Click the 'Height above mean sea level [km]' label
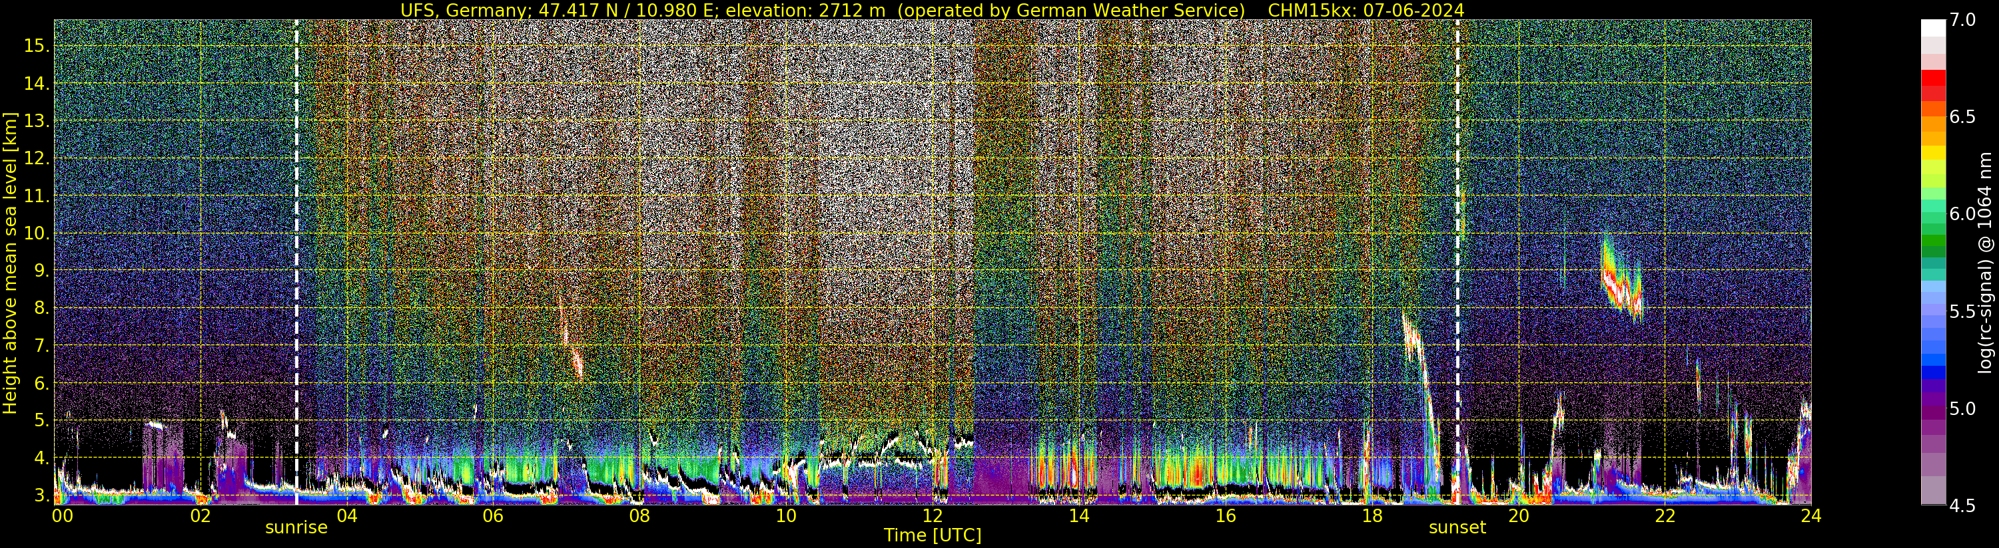The height and width of the screenshot is (548, 1999). point(10,263)
